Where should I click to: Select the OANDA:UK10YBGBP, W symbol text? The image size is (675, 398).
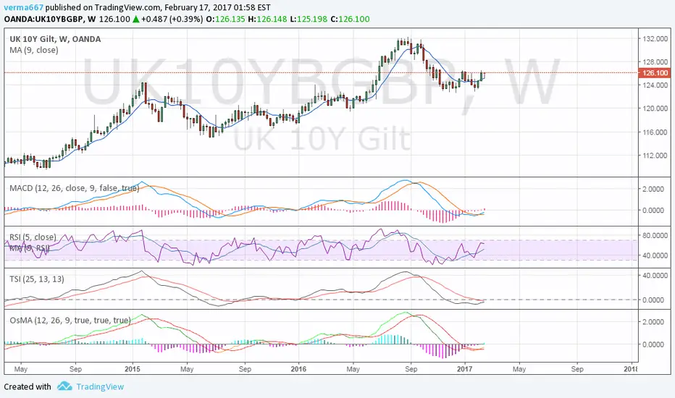(50, 19)
